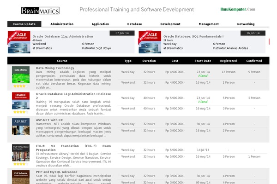Click the PHP Advance course thumbnail

coord(21,177)
